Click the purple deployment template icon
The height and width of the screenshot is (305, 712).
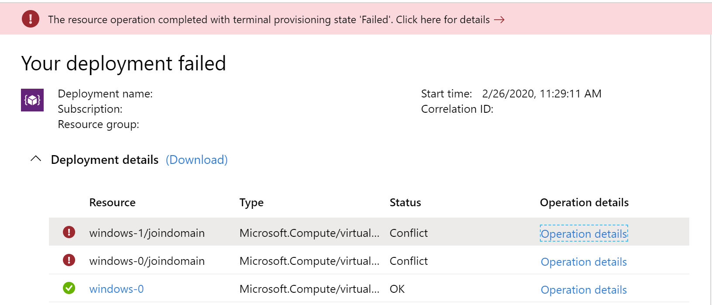click(x=32, y=100)
